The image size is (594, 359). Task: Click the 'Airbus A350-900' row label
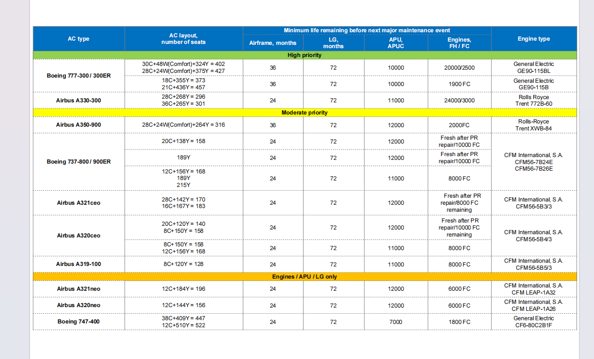coord(79,125)
